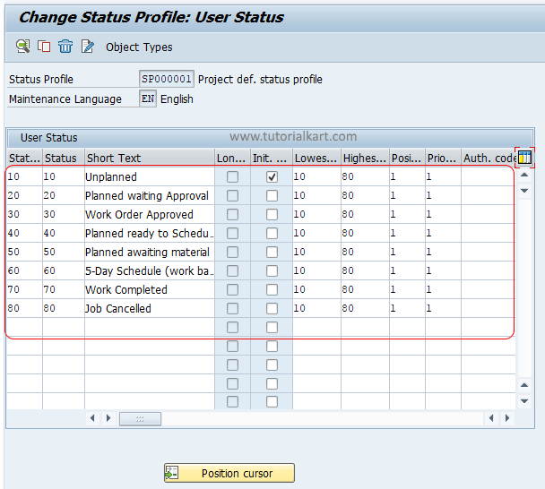545x489 pixels.
Task: Click the upper scroll-up arrow of table
Action: [x=524, y=175]
